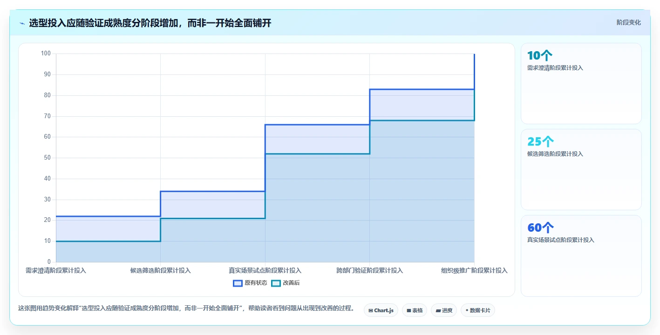Click the lightning icon beside the title

click(22, 23)
